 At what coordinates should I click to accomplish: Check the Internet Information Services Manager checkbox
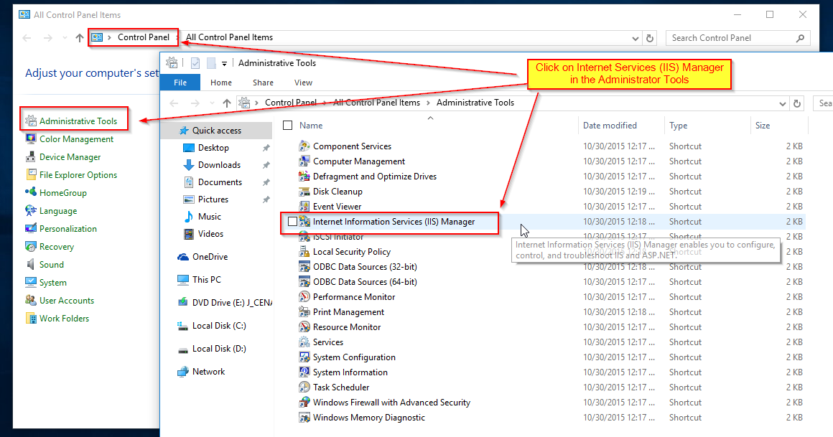[x=292, y=222]
